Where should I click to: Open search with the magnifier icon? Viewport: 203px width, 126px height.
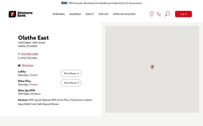pyautogui.click(x=167, y=14)
